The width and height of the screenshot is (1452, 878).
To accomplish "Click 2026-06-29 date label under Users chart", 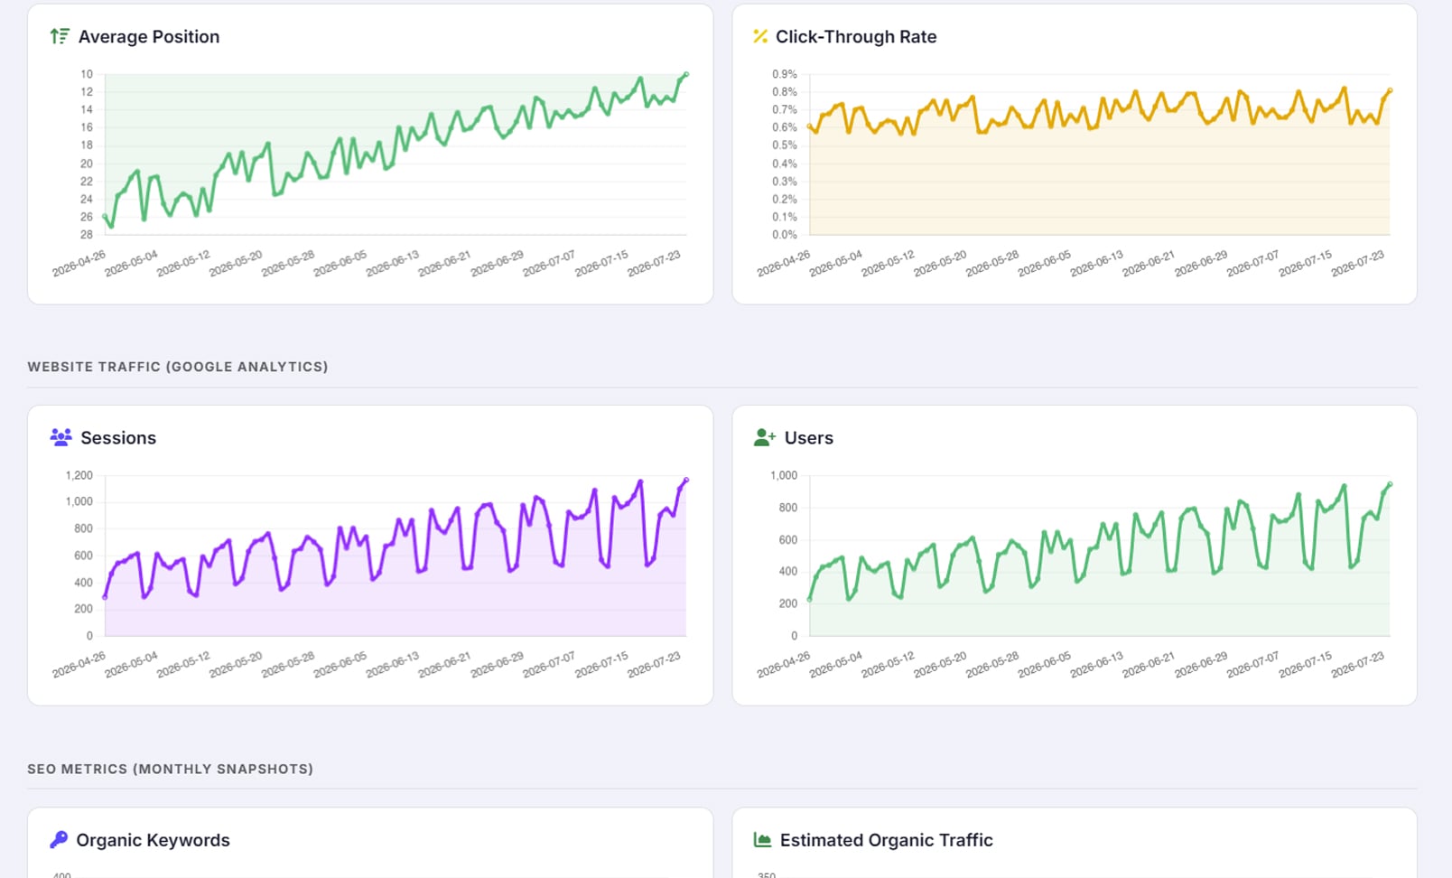I will tap(1201, 665).
